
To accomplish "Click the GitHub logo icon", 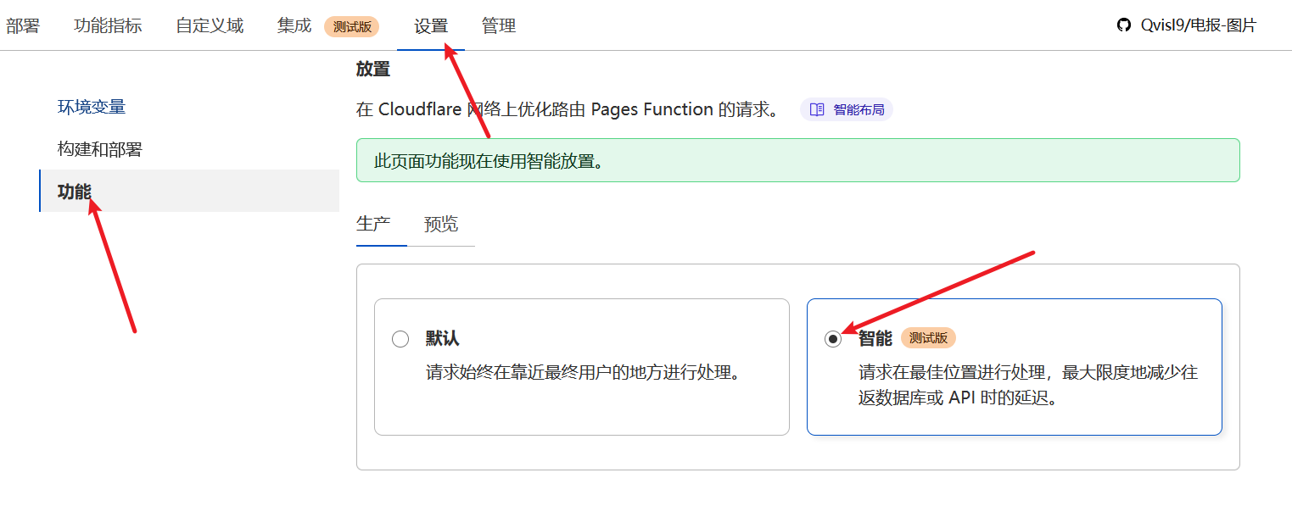I will pyautogui.click(x=1124, y=25).
